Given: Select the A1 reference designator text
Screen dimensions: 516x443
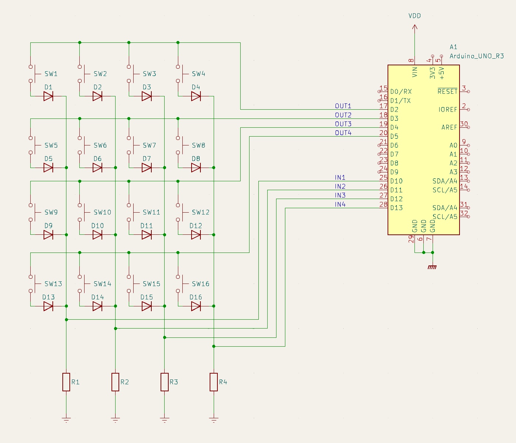Looking at the screenshot, I should point(453,47).
